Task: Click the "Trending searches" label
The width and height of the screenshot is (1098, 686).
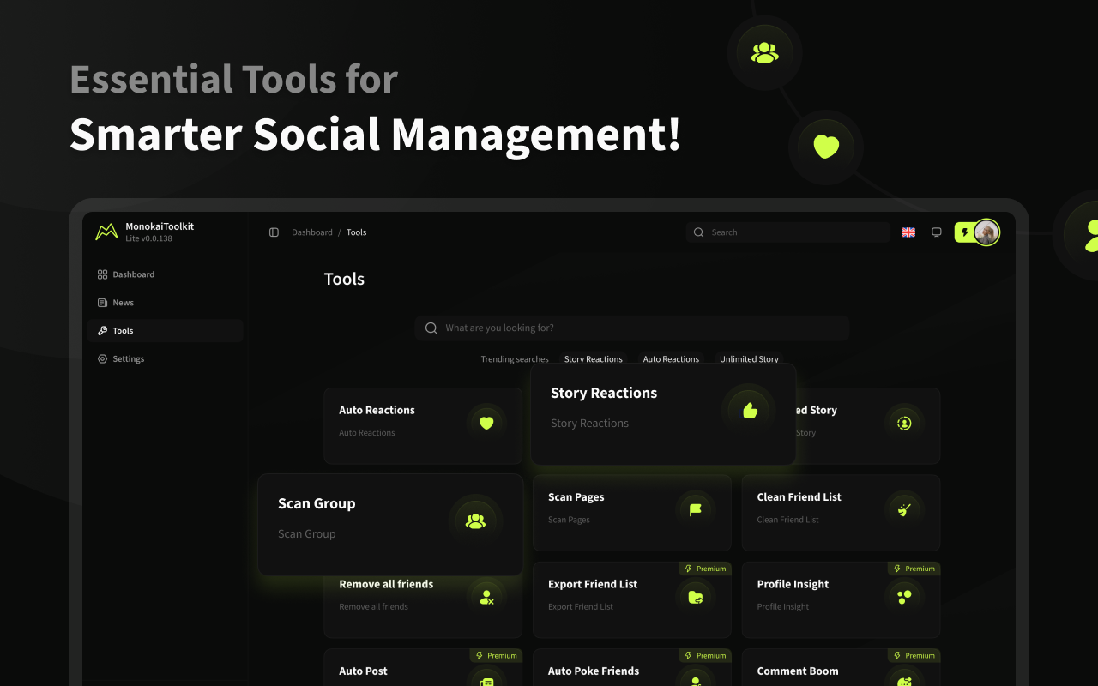Action: click(515, 359)
